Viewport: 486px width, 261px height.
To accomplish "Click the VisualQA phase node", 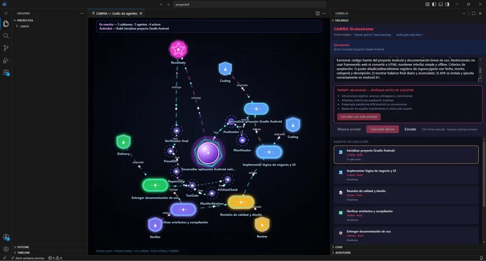I will pos(171,151).
